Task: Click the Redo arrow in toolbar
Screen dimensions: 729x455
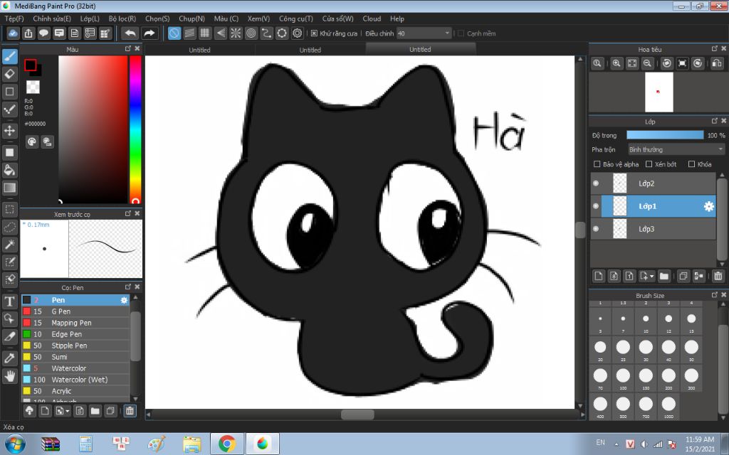Action: pos(150,33)
